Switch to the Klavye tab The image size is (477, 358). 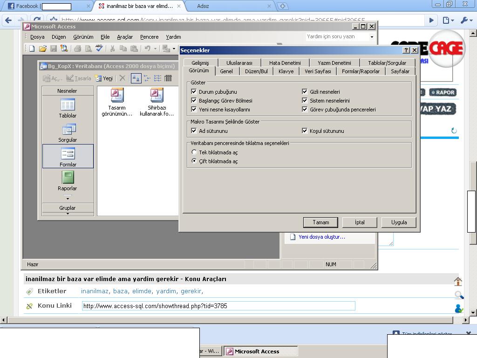pyautogui.click(x=286, y=71)
